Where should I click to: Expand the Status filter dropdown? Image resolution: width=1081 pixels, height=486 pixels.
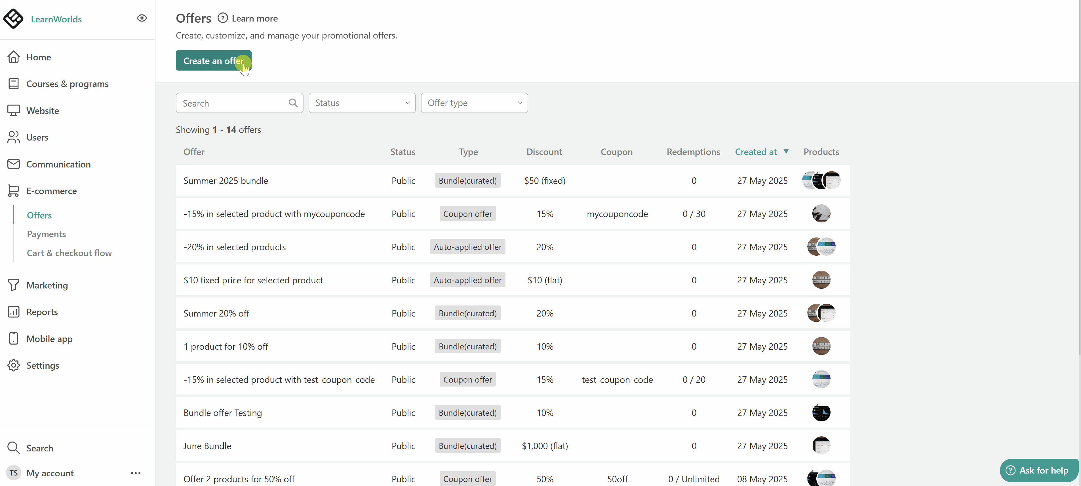[x=362, y=103]
